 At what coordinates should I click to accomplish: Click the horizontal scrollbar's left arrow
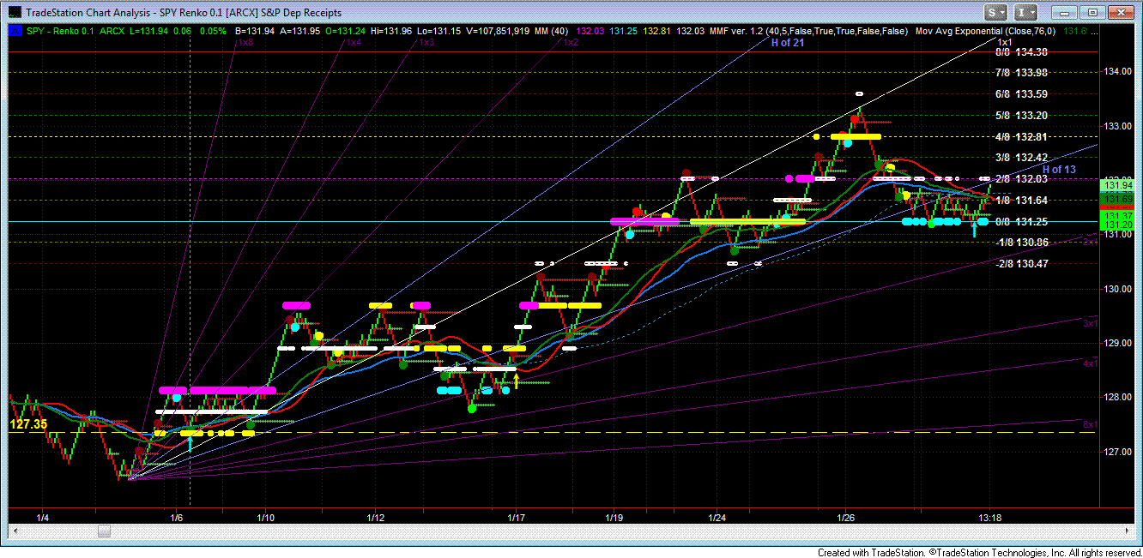pos(14,531)
